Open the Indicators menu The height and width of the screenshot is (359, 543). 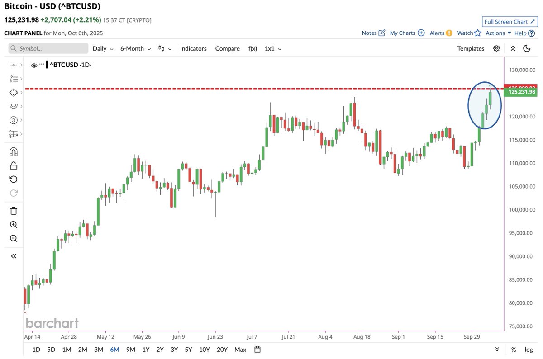[x=193, y=48]
